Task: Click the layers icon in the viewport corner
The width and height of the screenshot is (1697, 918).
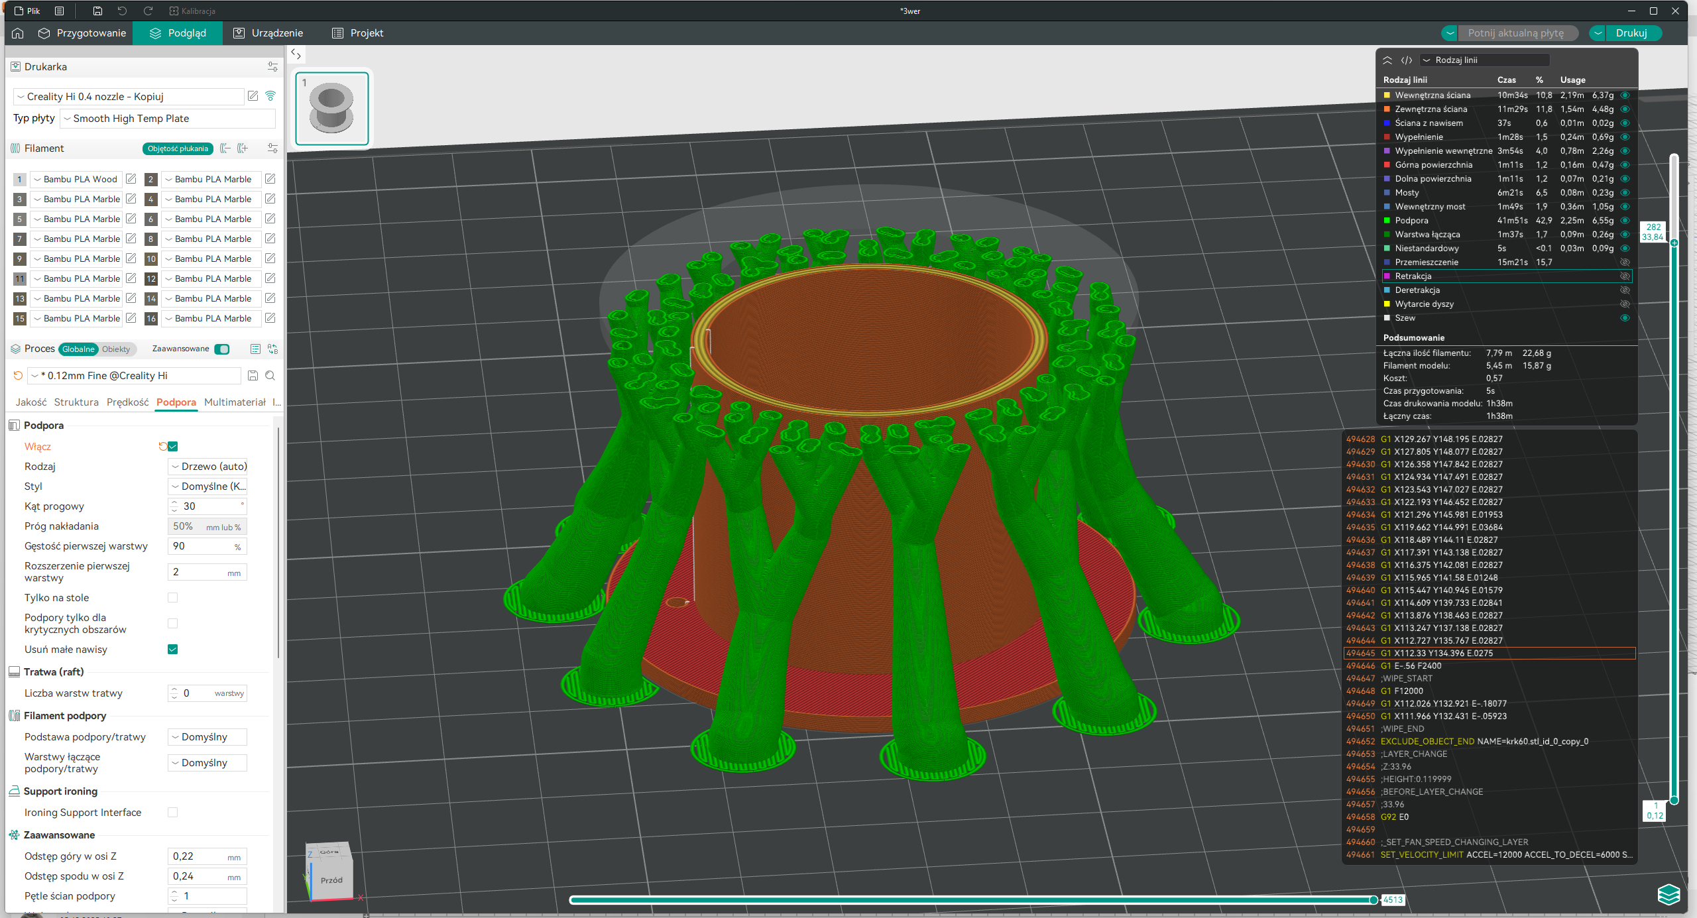Action: 1668,894
